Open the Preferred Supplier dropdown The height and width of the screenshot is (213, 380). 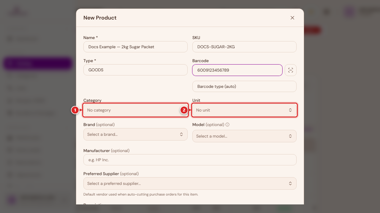pos(190,183)
